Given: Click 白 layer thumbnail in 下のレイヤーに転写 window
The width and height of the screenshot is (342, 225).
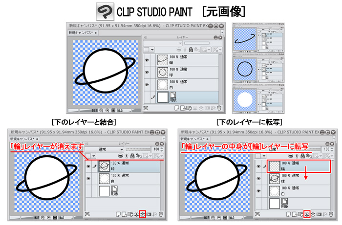Looking at the screenshot, I should pyautogui.click(x=275, y=191).
